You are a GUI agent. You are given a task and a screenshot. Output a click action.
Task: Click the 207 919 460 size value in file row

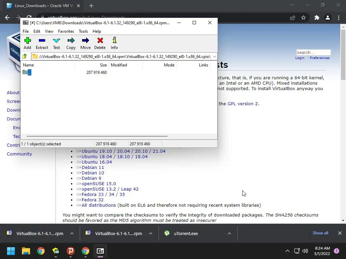(97, 73)
